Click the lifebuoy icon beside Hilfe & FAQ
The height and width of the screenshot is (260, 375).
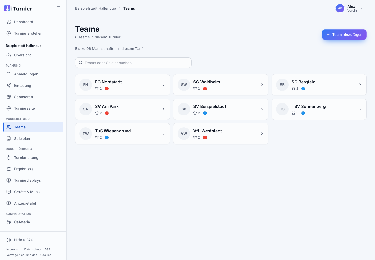(9, 240)
